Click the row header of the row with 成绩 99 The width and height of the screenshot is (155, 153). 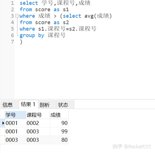[3, 131]
